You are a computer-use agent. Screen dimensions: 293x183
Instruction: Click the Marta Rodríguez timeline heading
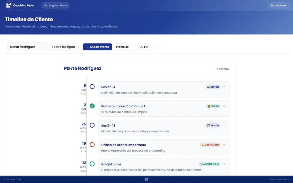pos(82,68)
